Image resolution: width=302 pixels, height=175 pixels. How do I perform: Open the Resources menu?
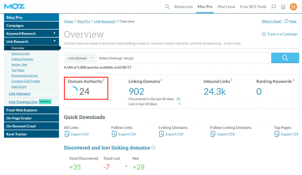pyautogui.click(x=183, y=7)
